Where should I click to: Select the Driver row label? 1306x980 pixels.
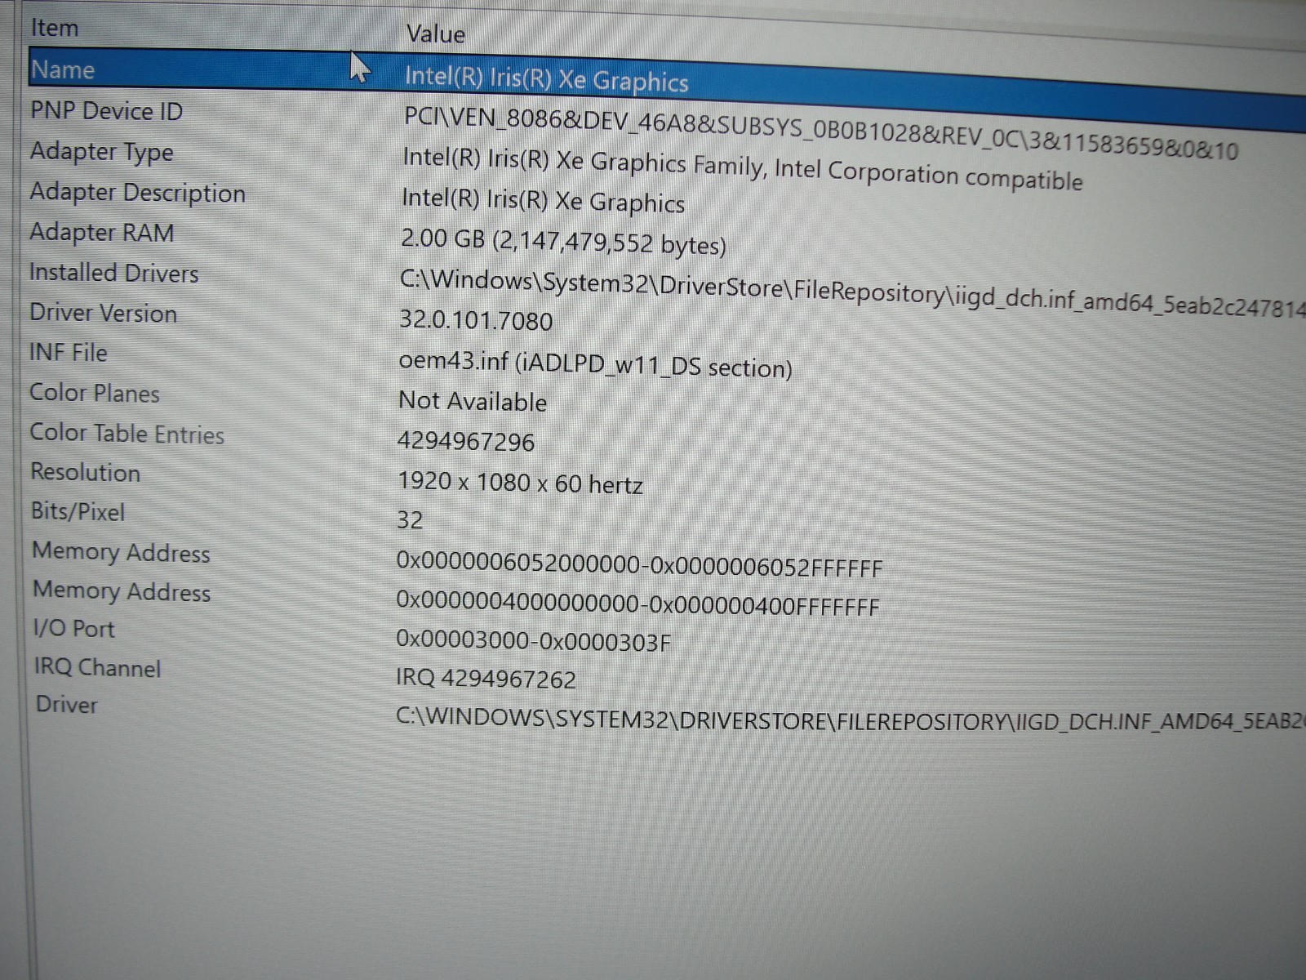(66, 704)
